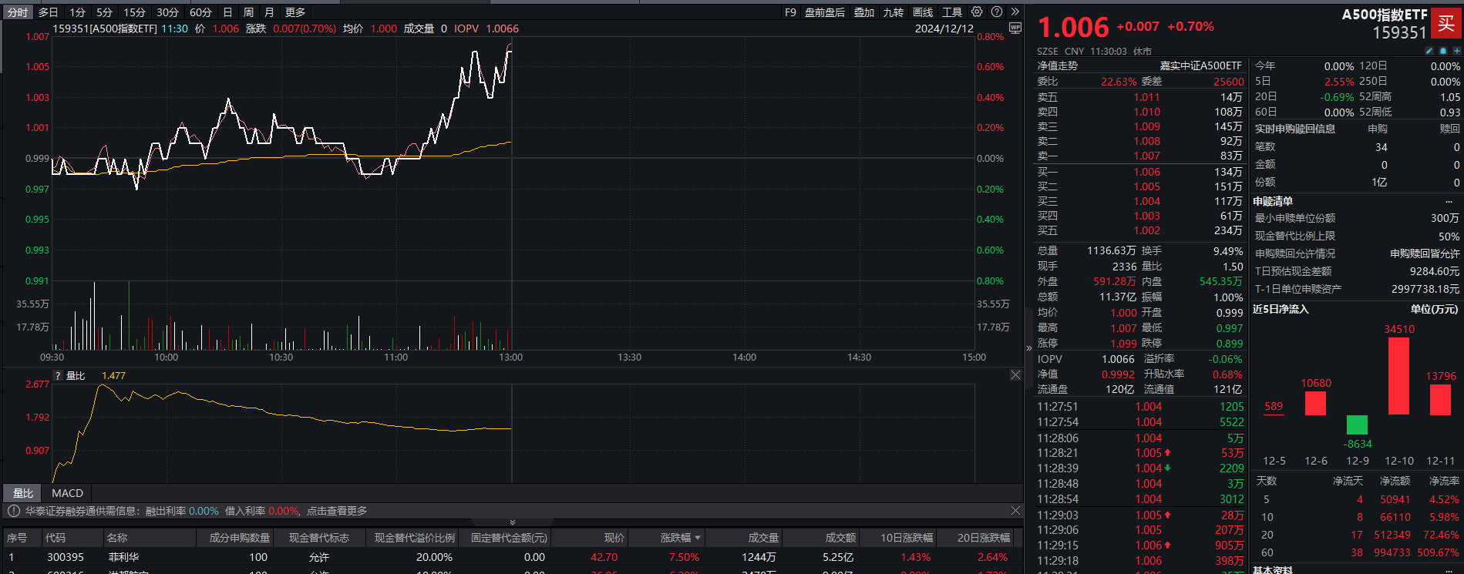
Task: Click the 12-10 net inflow bar
Action: [x=1398, y=376]
